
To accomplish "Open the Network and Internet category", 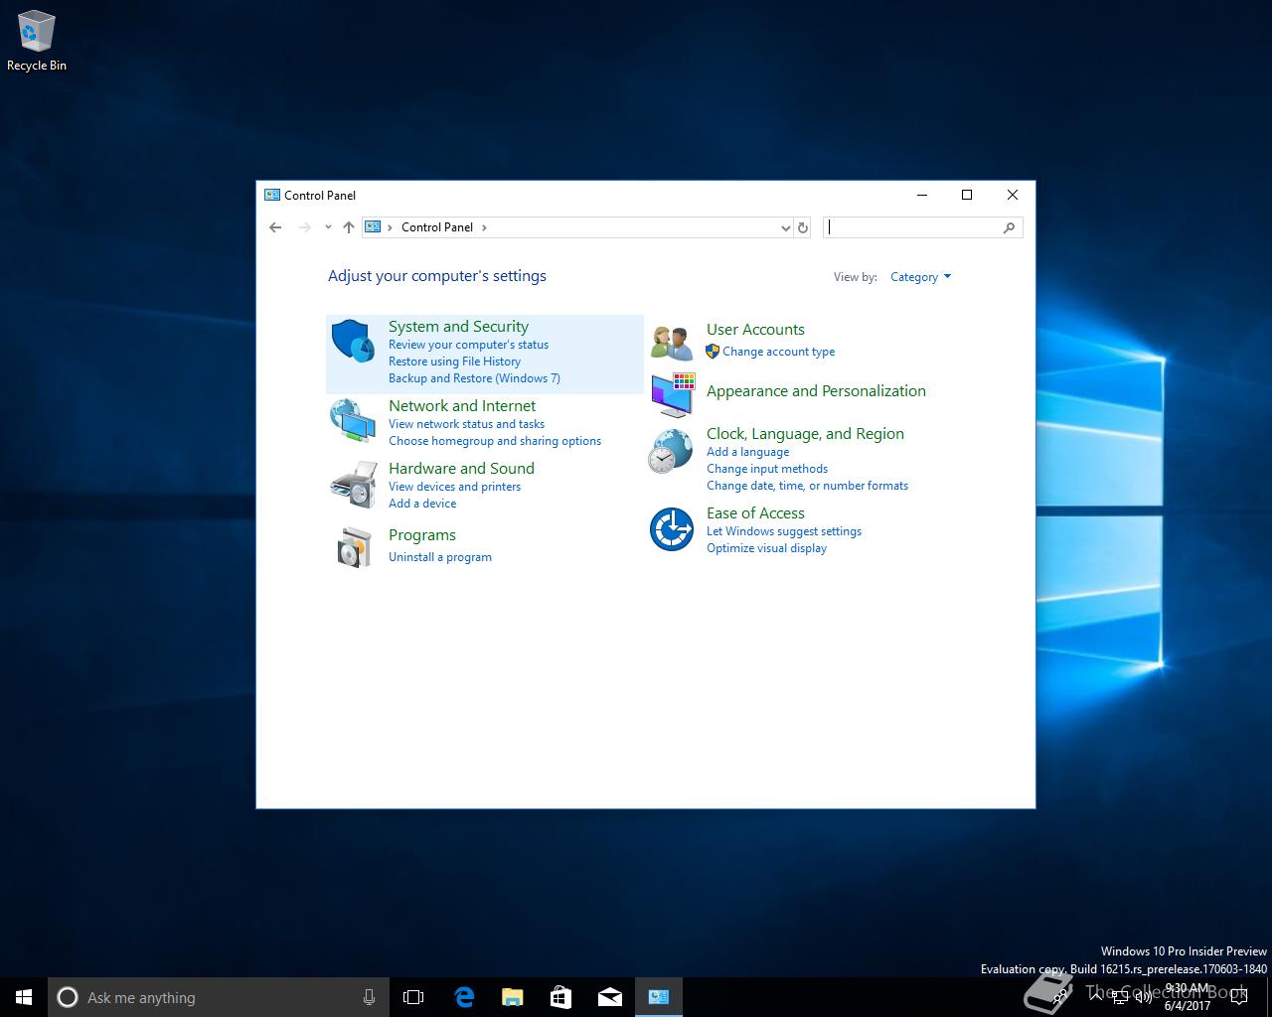I will pyautogui.click(x=462, y=406).
